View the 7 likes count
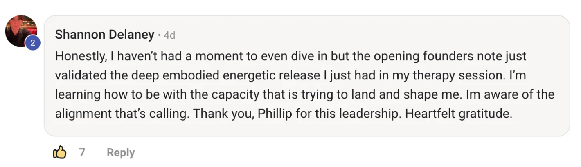Viewport: 581px width, 167px height. point(82,153)
